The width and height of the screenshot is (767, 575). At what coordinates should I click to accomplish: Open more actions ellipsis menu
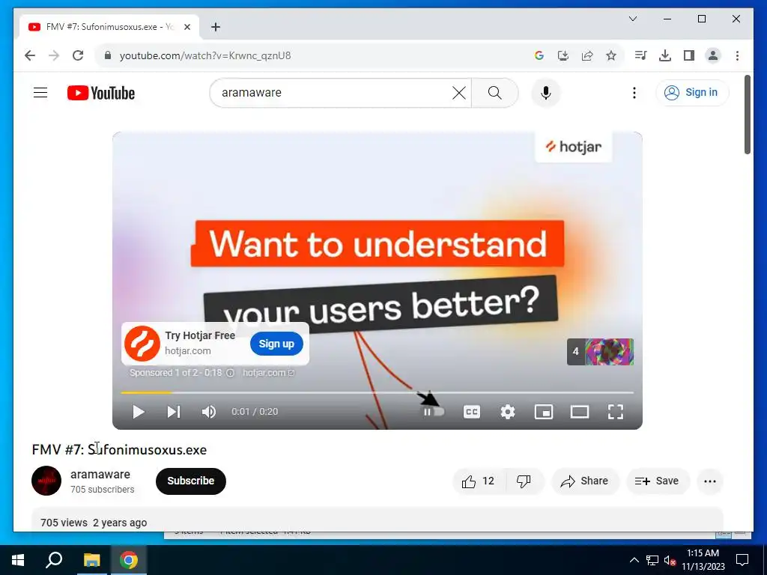click(710, 481)
